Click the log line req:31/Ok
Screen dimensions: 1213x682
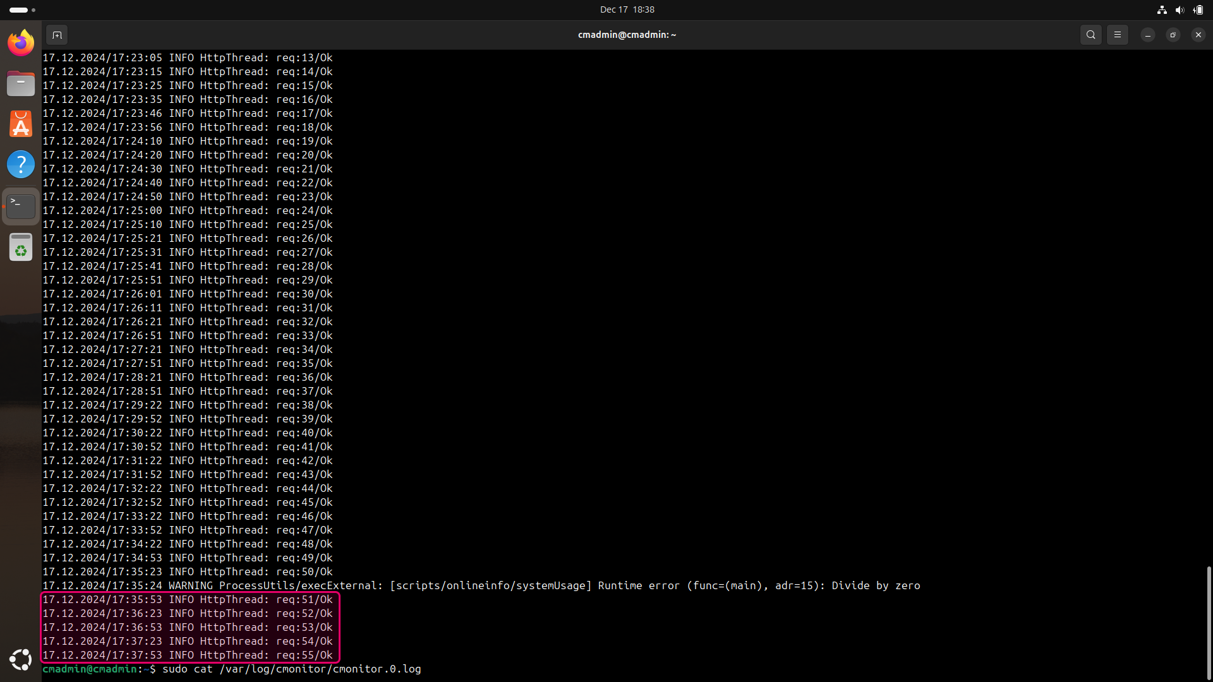(188, 308)
